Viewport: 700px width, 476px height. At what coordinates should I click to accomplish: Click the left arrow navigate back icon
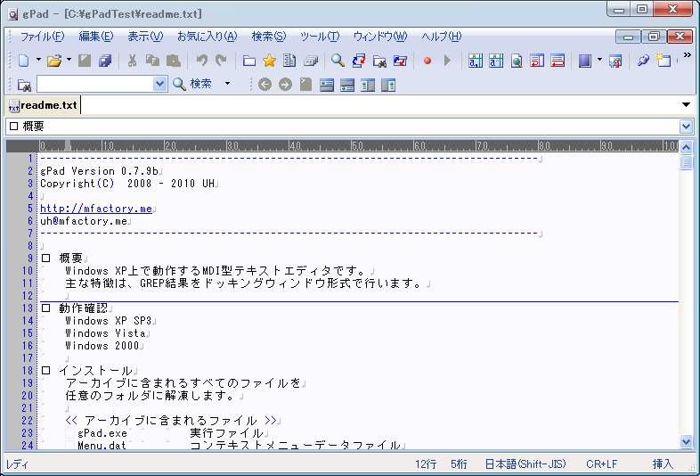click(x=265, y=85)
